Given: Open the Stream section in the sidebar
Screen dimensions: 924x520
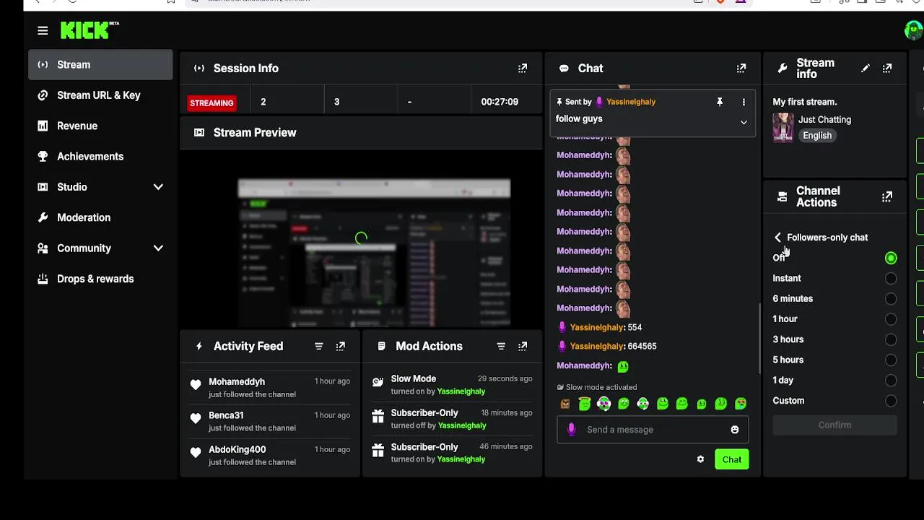Looking at the screenshot, I should (x=100, y=64).
